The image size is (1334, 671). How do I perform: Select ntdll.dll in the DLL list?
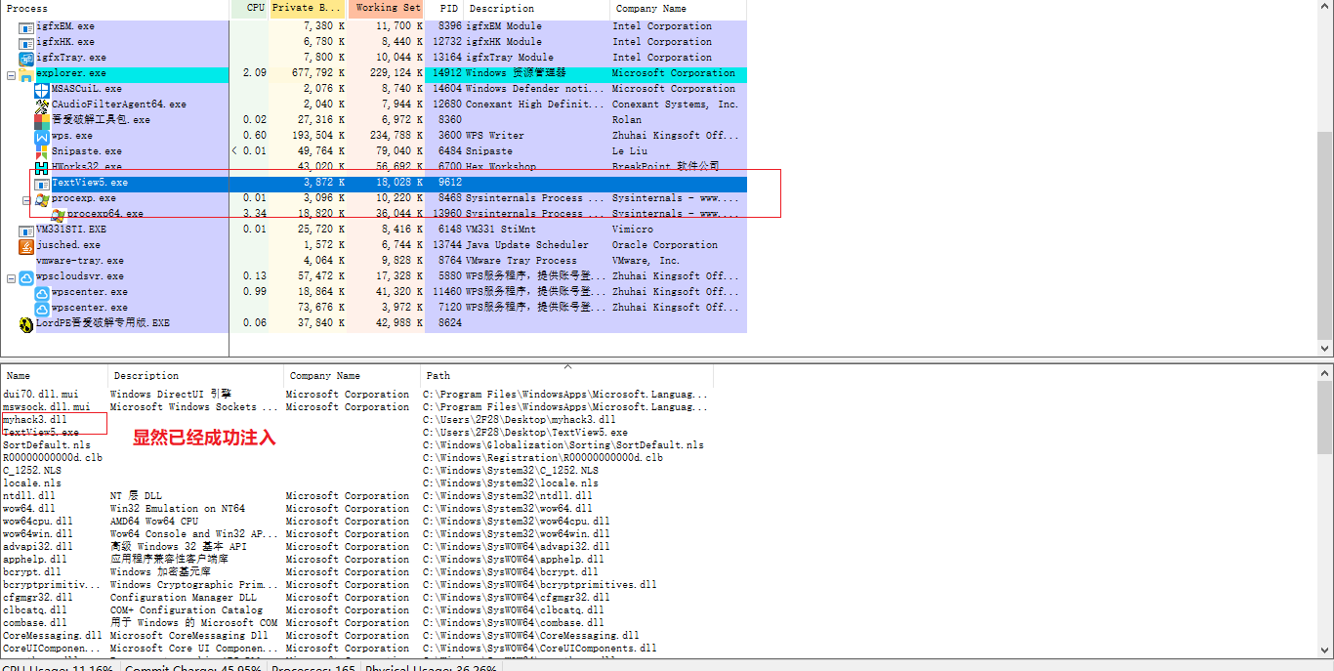click(x=29, y=496)
